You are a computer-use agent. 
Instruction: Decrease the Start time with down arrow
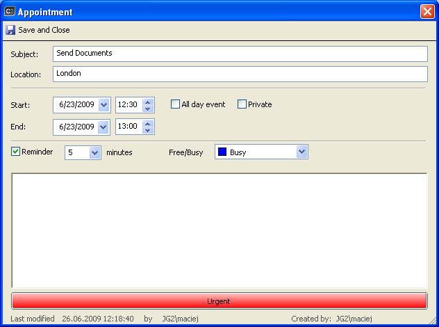click(x=148, y=109)
